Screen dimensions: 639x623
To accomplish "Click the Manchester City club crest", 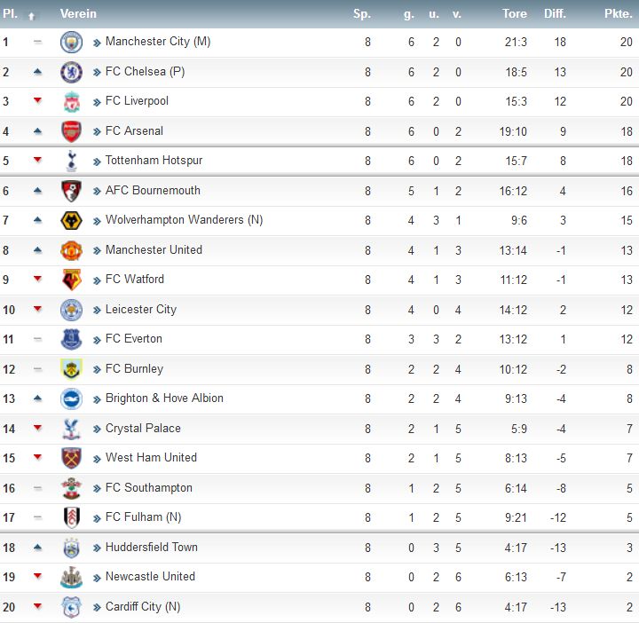I will point(71,42).
